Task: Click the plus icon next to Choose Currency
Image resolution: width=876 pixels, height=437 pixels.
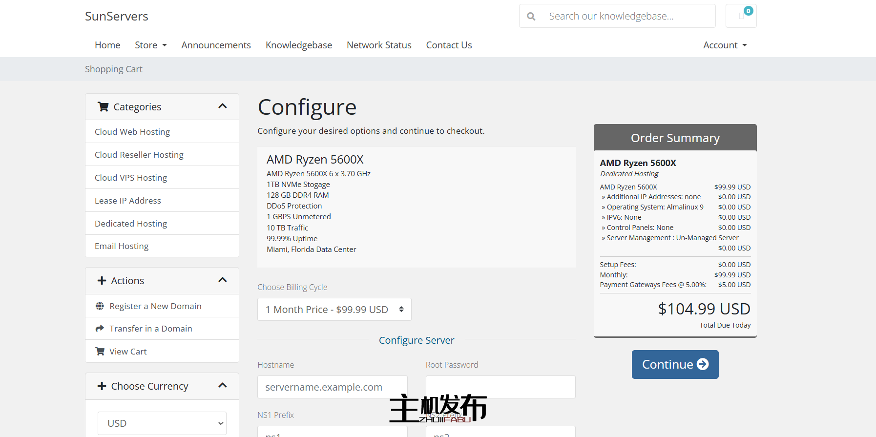Action: [x=102, y=386]
